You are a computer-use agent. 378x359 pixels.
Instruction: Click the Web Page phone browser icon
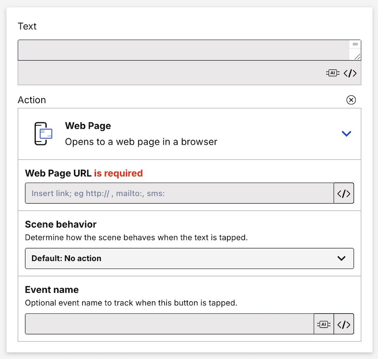pyautogui.click(x=43, y=134)
